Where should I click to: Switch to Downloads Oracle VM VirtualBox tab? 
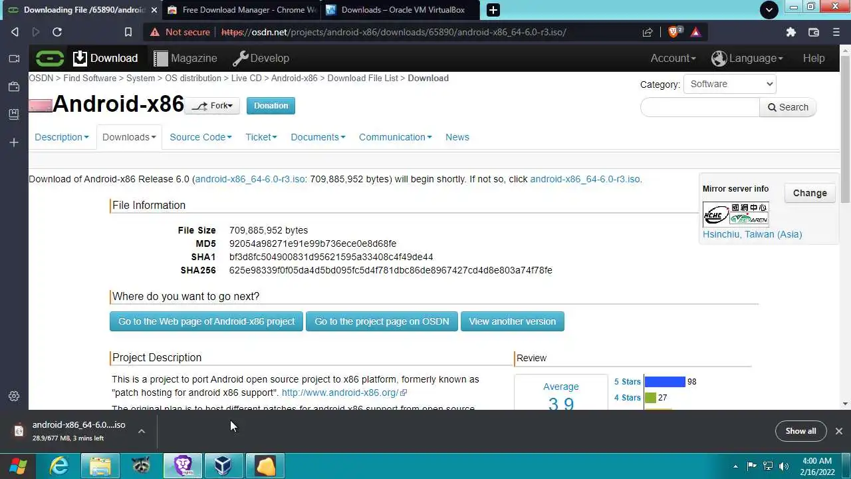401,10
